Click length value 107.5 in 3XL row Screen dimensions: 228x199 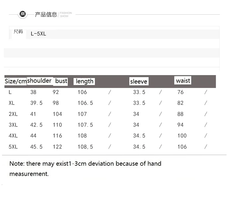tap(85, 125)
